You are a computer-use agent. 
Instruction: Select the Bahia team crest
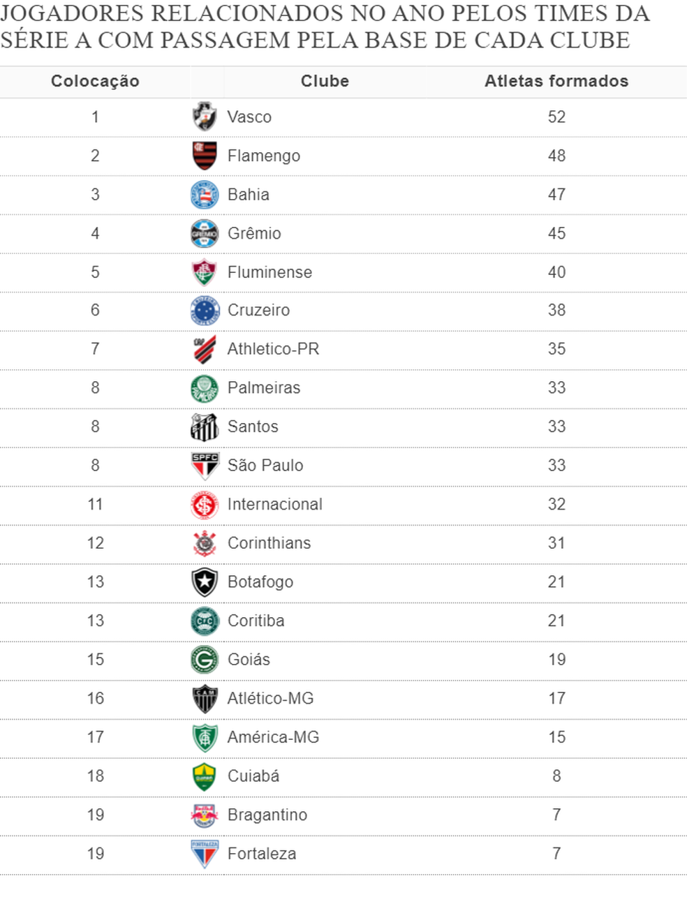[x=205, y=195]
